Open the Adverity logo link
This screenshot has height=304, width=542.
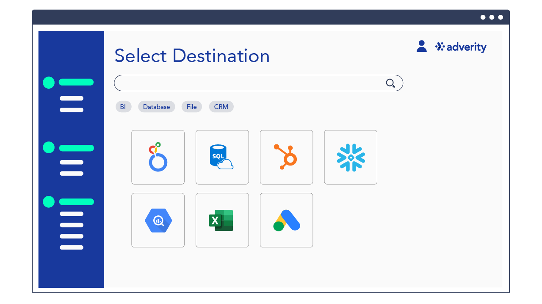pos(461,47)
